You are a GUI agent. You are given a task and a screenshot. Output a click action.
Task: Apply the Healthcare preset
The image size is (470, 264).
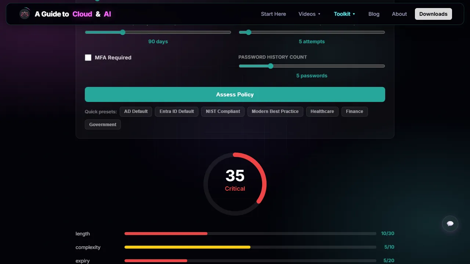[x=322, y=111]
